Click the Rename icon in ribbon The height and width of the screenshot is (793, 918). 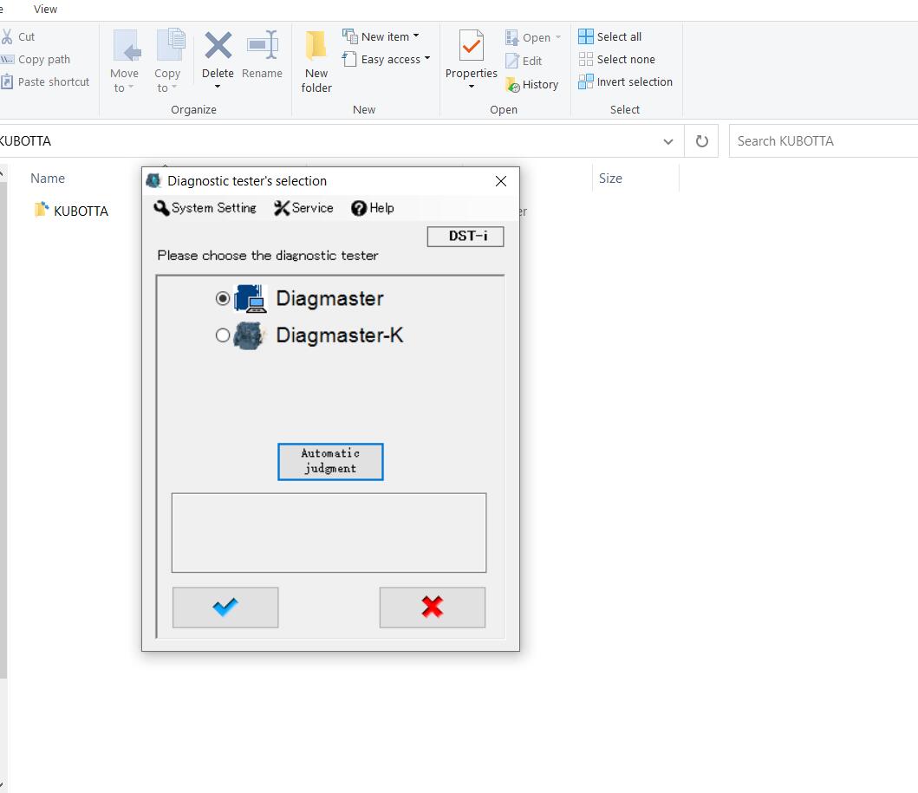point(263,45)
